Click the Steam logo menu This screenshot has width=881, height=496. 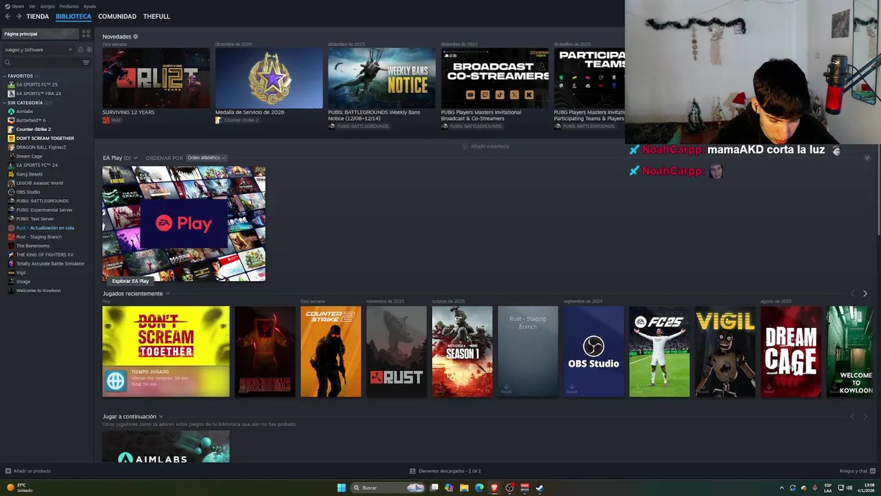coord(8,6)
